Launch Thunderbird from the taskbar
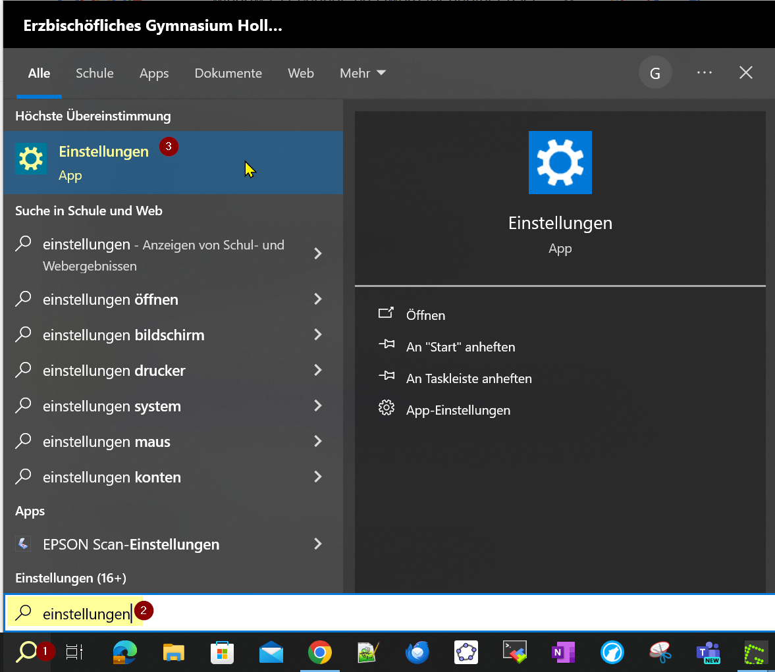Viewport: 775px width, 672px height. coord(417,652)
